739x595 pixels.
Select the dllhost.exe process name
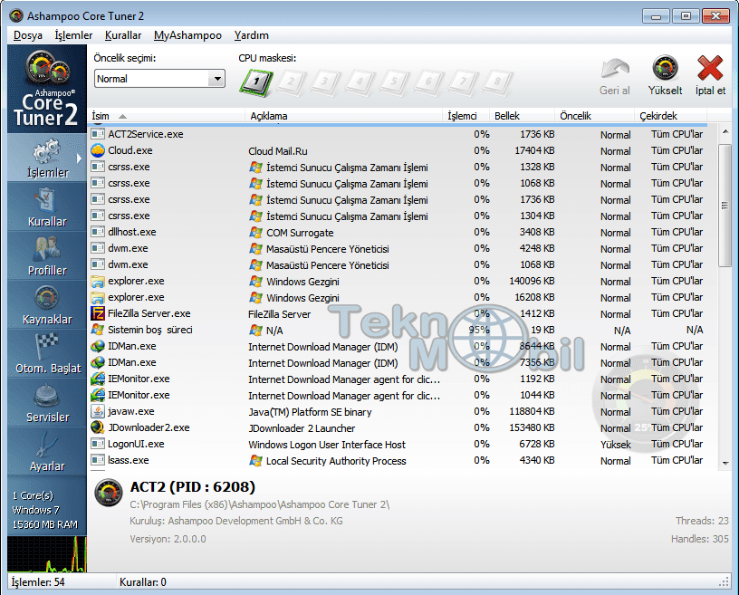click(x=132, y=232)
